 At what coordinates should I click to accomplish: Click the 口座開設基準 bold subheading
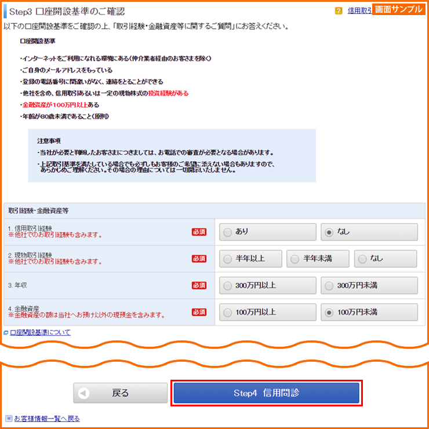coord(38,41)
